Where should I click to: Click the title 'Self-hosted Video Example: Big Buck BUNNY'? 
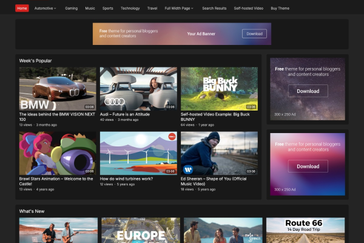tap(215, 117)
